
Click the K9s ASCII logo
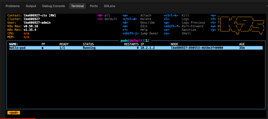(x=243, y=25)
